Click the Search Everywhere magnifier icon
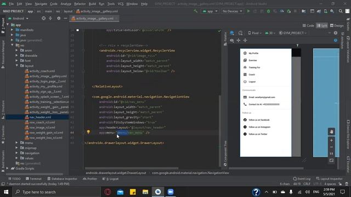 [341, 11]
